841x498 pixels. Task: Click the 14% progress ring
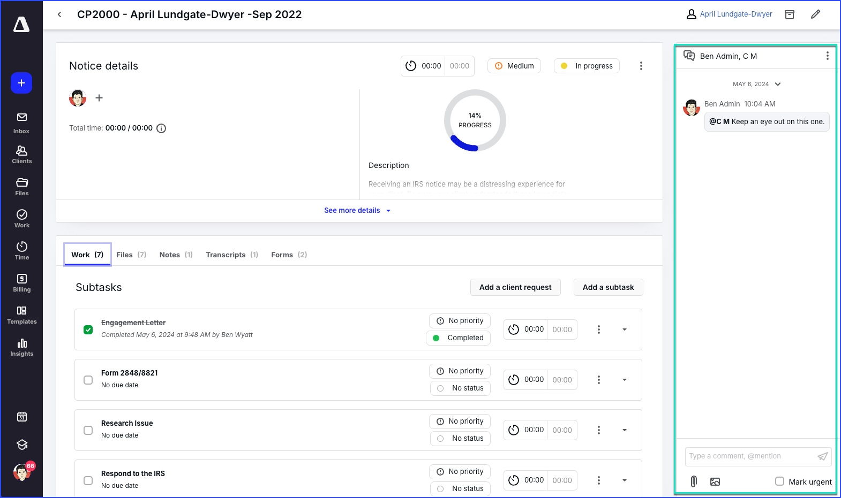tap(475, 120)
